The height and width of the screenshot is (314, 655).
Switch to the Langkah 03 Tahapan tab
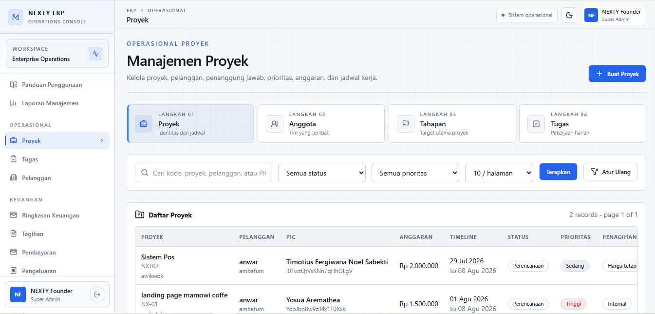pyautogui.click(x=452, y=124)
